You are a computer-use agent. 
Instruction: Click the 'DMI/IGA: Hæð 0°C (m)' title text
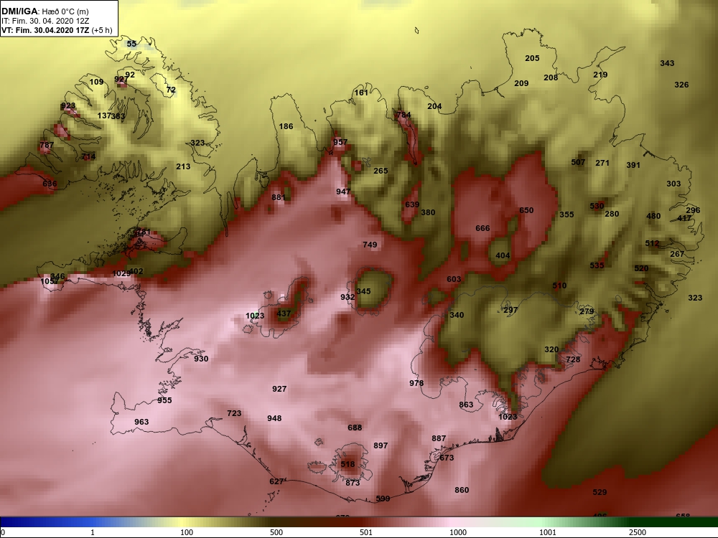point(45,11)
